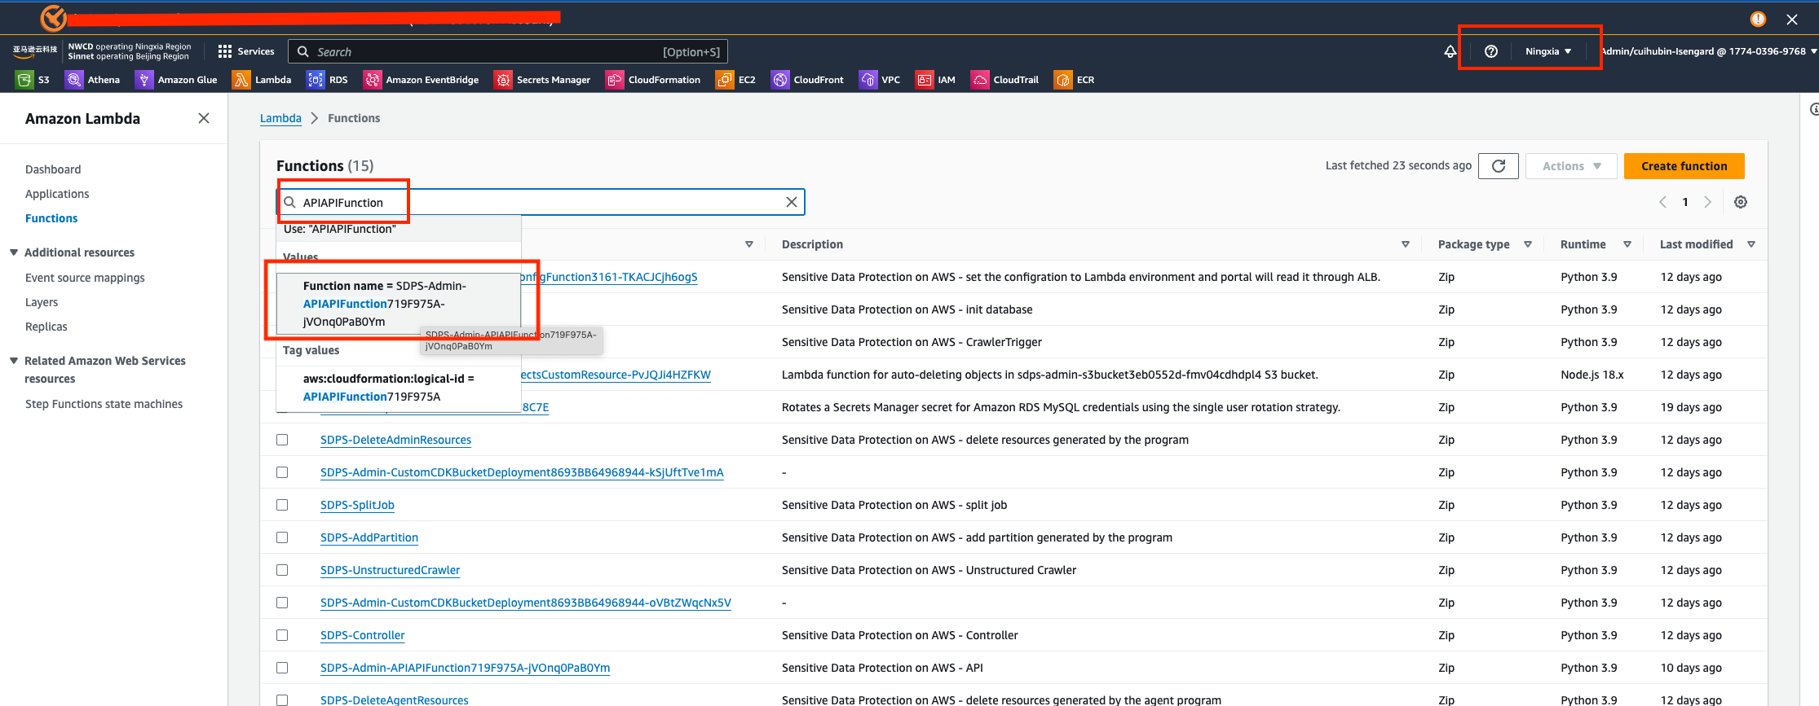
Task: Open Amazon EventBridge shortcut
Action: point(421,80)
